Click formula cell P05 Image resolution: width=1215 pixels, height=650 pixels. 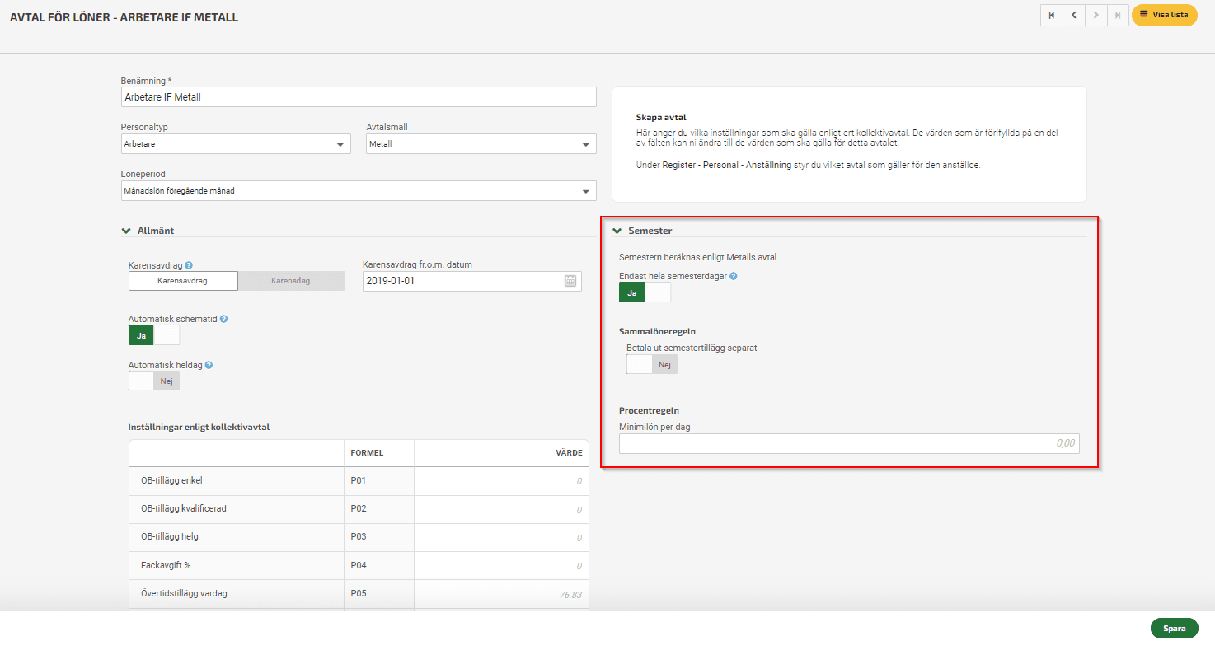379,593
